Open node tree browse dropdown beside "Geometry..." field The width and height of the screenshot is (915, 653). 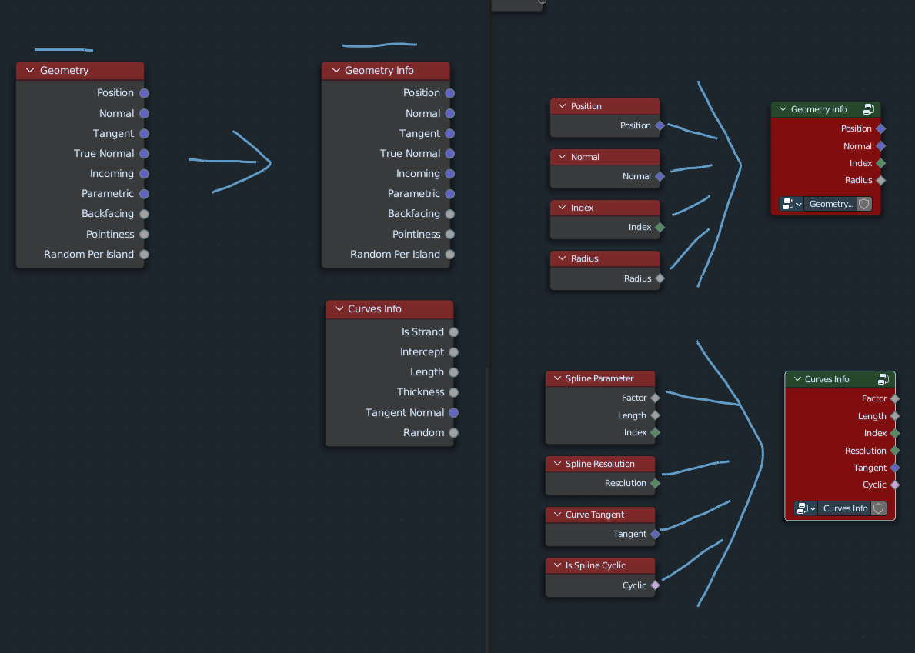click(x=792, y=204)
